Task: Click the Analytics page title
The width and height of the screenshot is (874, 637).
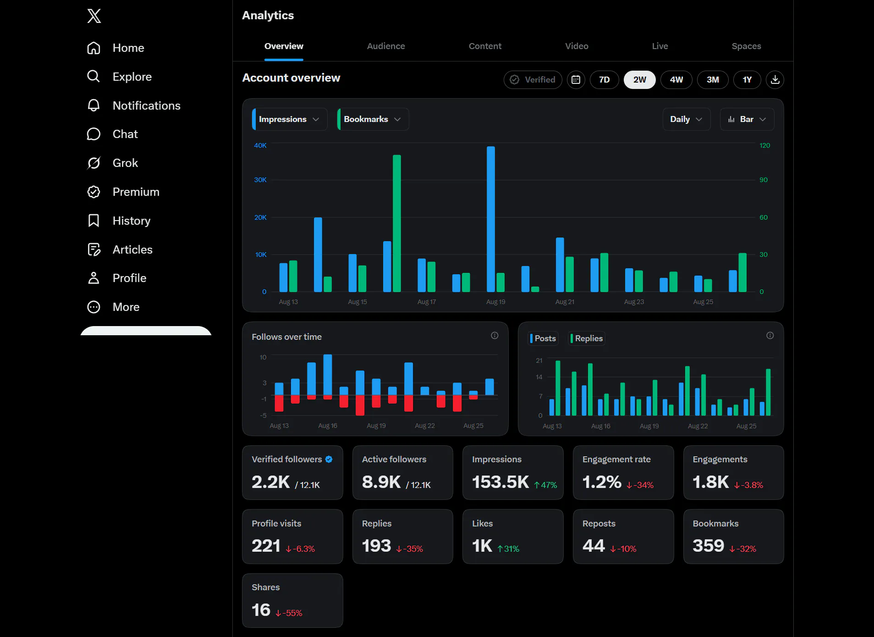Action: tap(268, 16)
